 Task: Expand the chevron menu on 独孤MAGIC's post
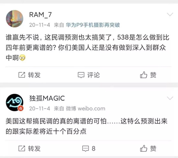click(x=170, y=98)
